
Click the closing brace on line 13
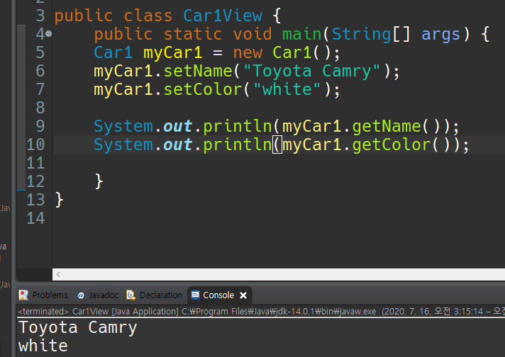pos(60,200)
